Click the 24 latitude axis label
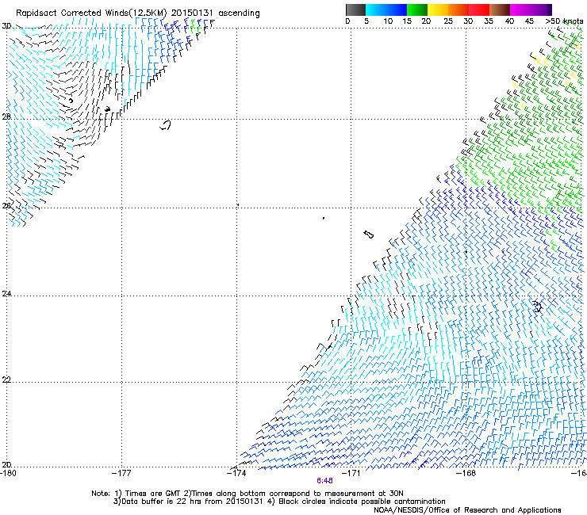 click(x=6, y=294)
